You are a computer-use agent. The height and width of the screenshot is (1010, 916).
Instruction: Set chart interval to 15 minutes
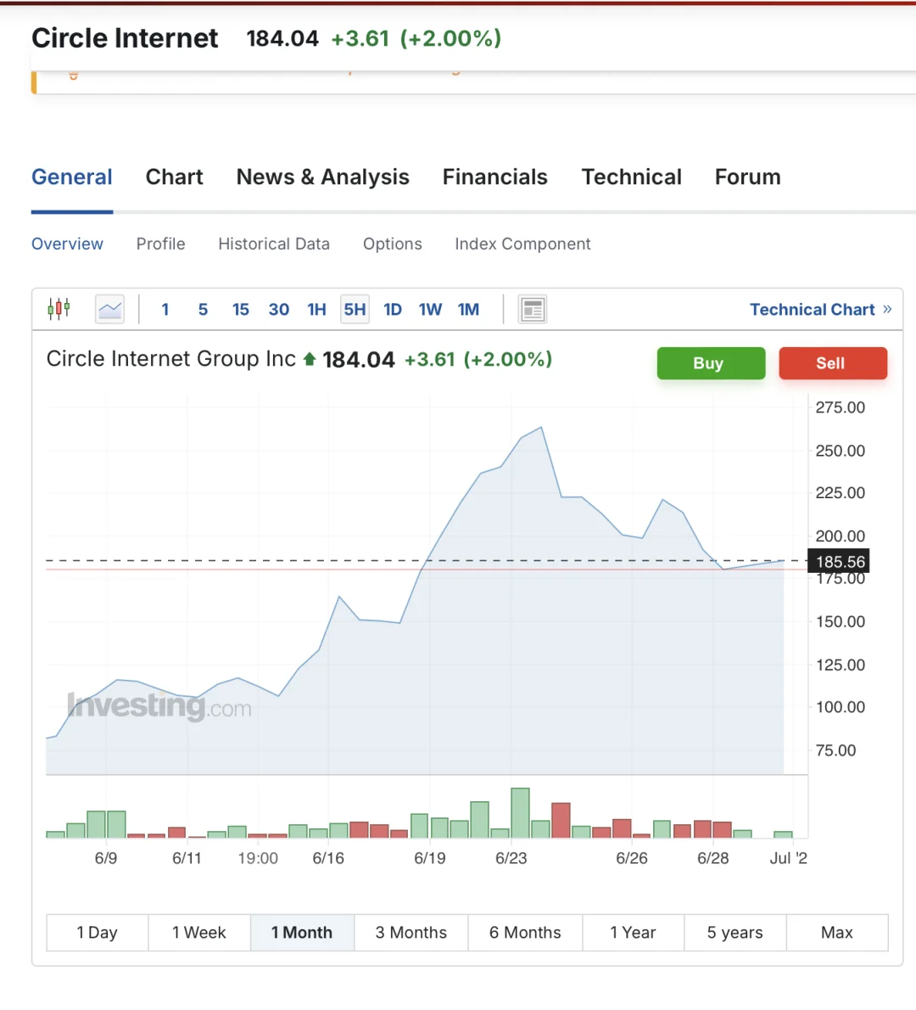241,310
